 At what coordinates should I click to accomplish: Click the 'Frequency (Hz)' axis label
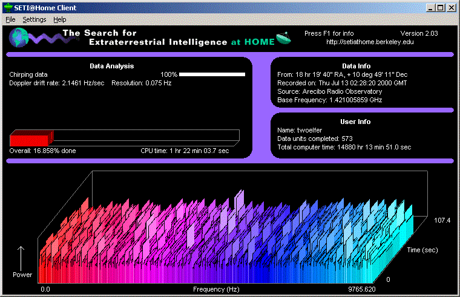pos(216,289)
